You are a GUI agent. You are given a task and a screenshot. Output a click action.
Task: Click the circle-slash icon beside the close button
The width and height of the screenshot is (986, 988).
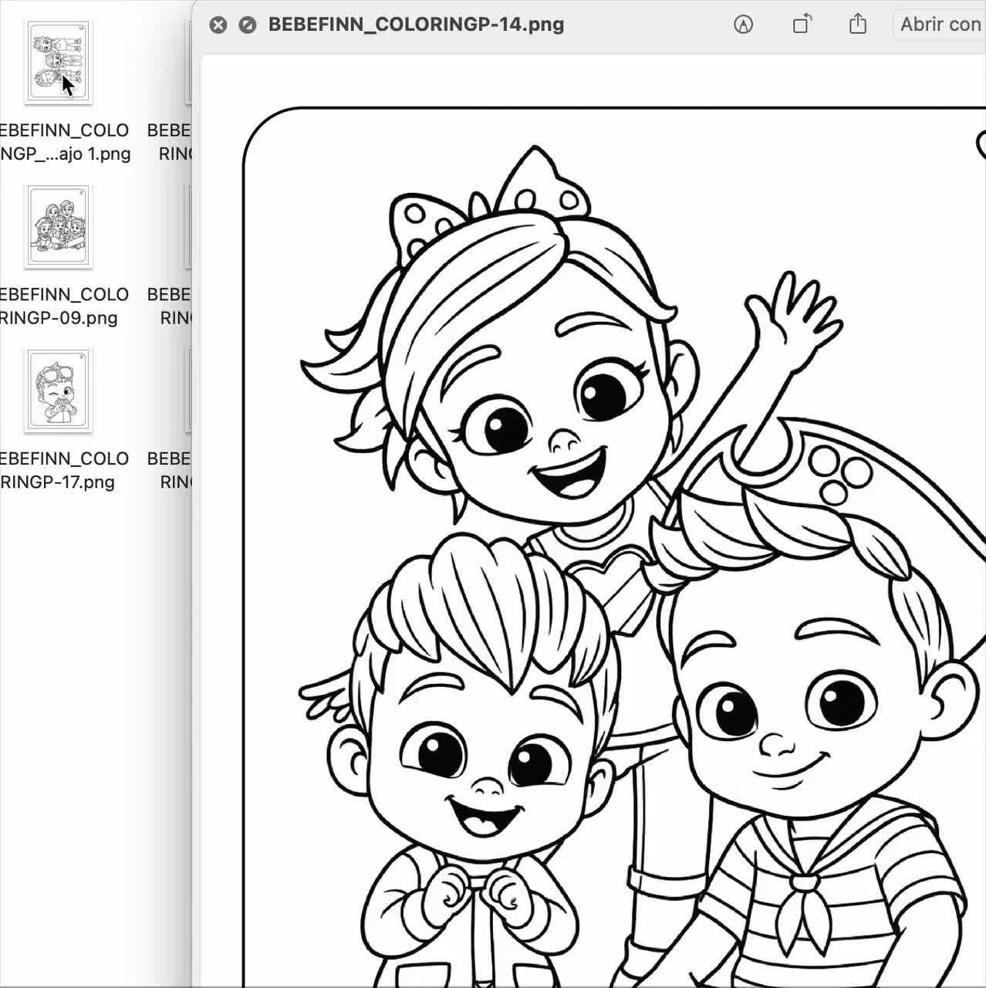pos(245,25)
